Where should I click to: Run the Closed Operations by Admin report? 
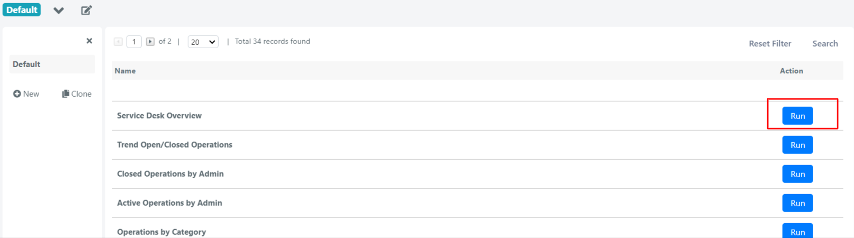pos(797,174)
